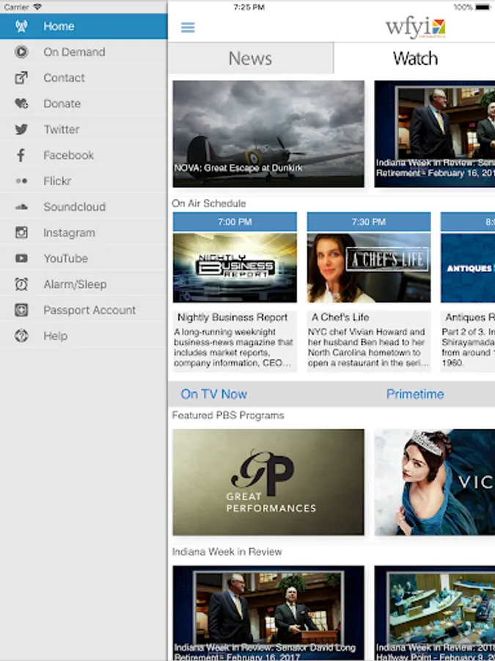Open NOVA: Great Escape at Dunkirk video

(268, 134)
